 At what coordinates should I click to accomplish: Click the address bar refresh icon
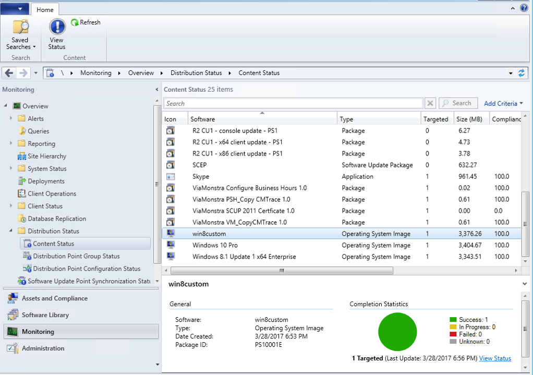point(522,73)
